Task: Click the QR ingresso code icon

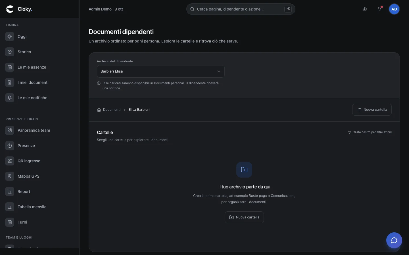Action: [10, 161]
